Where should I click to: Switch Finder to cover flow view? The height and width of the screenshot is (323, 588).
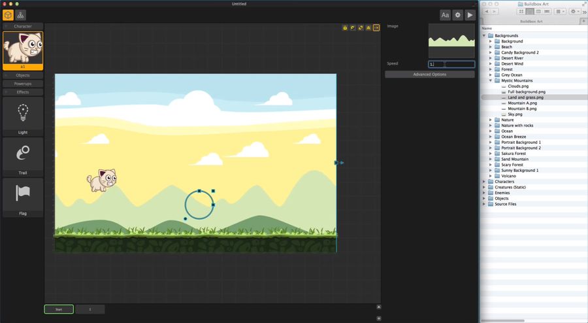[x=547, y=12]
